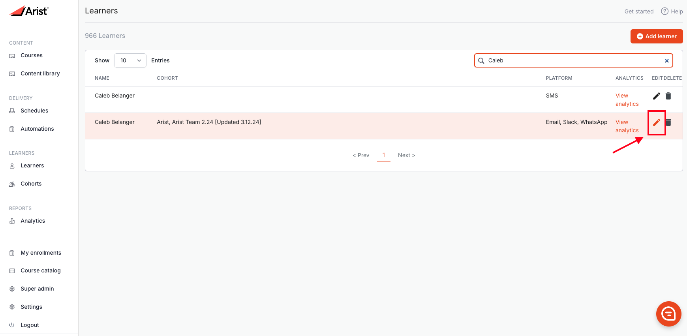This screenshot has width=687, height=336.
Task: Click the Settings gear icon
Action: [x=12, y=307]
